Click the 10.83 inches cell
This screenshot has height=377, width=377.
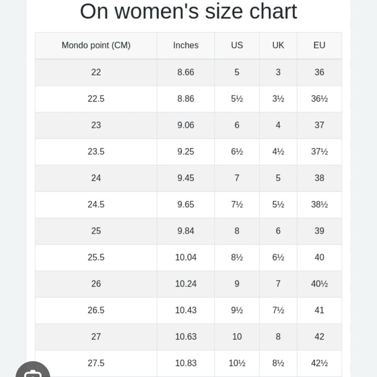[185, 363]
